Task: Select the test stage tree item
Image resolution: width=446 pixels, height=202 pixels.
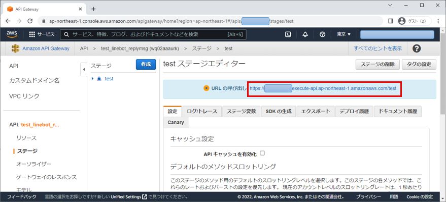Action: 109,79
